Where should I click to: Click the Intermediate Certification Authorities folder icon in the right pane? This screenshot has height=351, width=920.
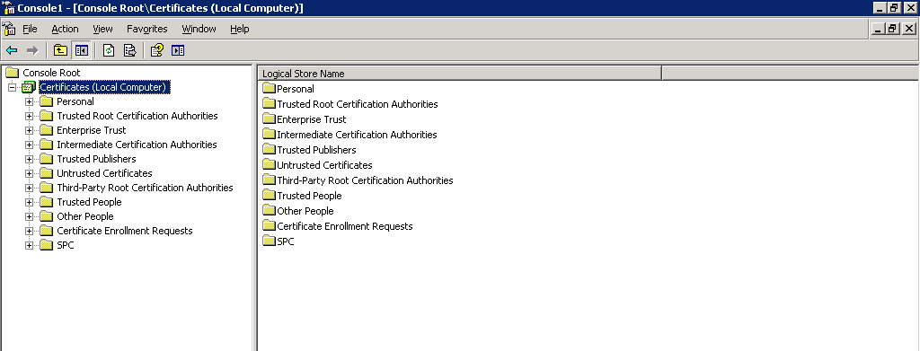(x=269, y=134)
